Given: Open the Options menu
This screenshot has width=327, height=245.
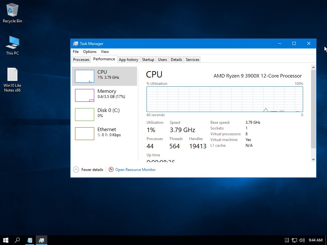Looking at the screenshot, I should (x=90, y=52).
